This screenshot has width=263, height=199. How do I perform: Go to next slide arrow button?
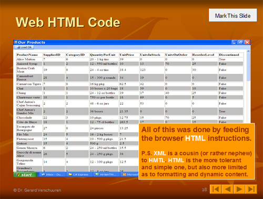point(239,189)
